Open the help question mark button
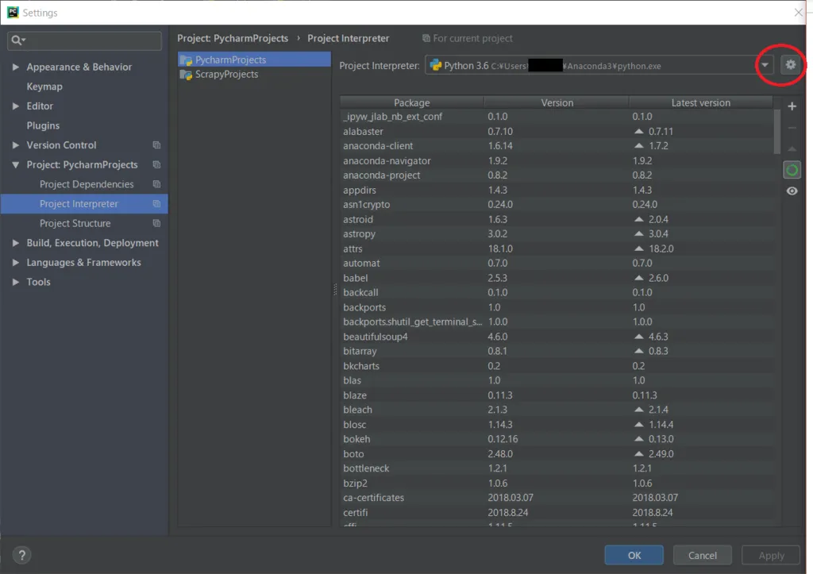This screenshot has width=813, height=574. [x=21, y=555]
